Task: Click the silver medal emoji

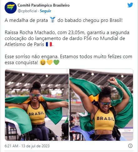Action: [x=52, y=20]
